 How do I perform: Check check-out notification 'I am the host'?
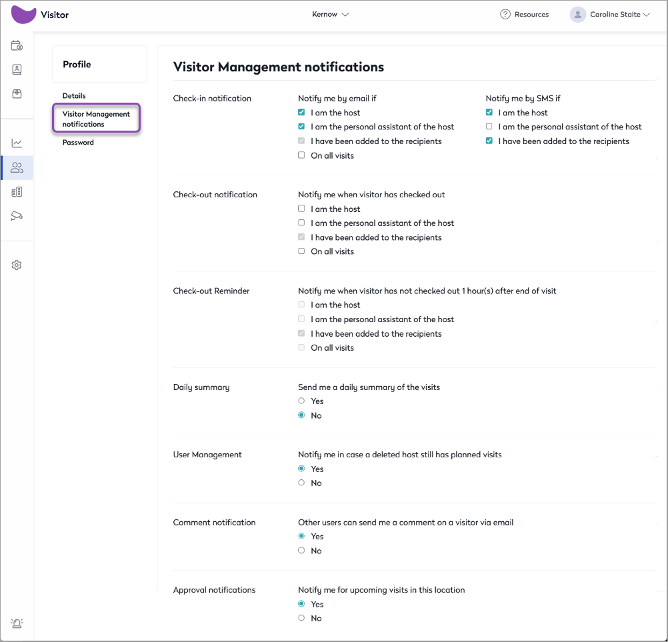(301, 208)
